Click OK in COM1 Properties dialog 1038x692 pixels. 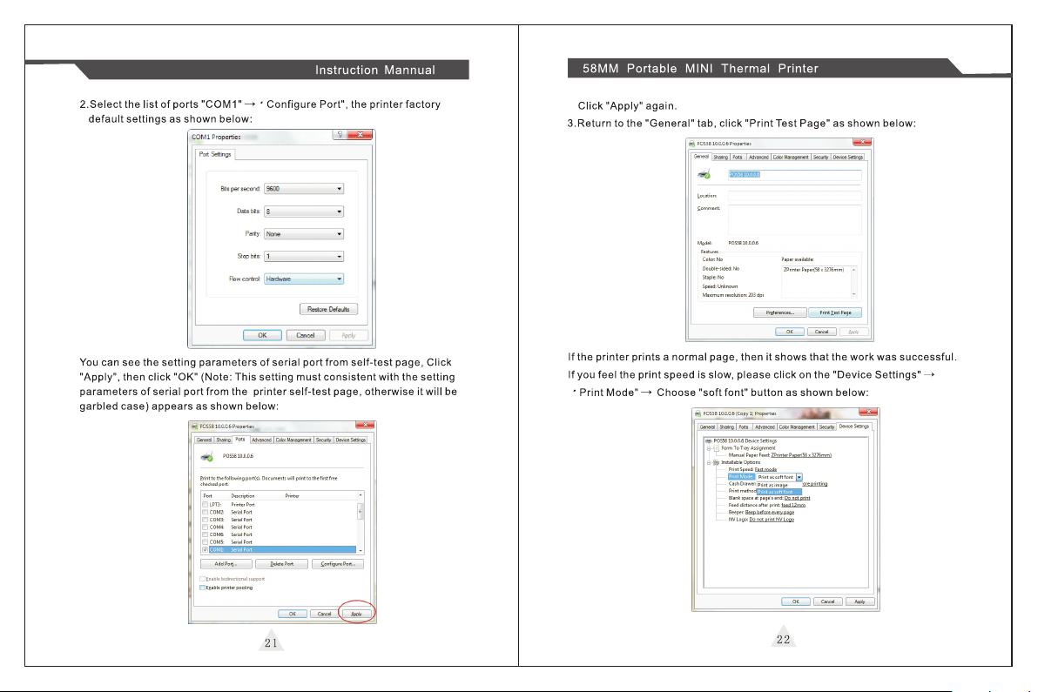tap(262, 335)
